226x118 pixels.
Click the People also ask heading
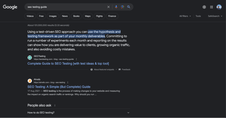pyautogui.click(x=39, y=105)
